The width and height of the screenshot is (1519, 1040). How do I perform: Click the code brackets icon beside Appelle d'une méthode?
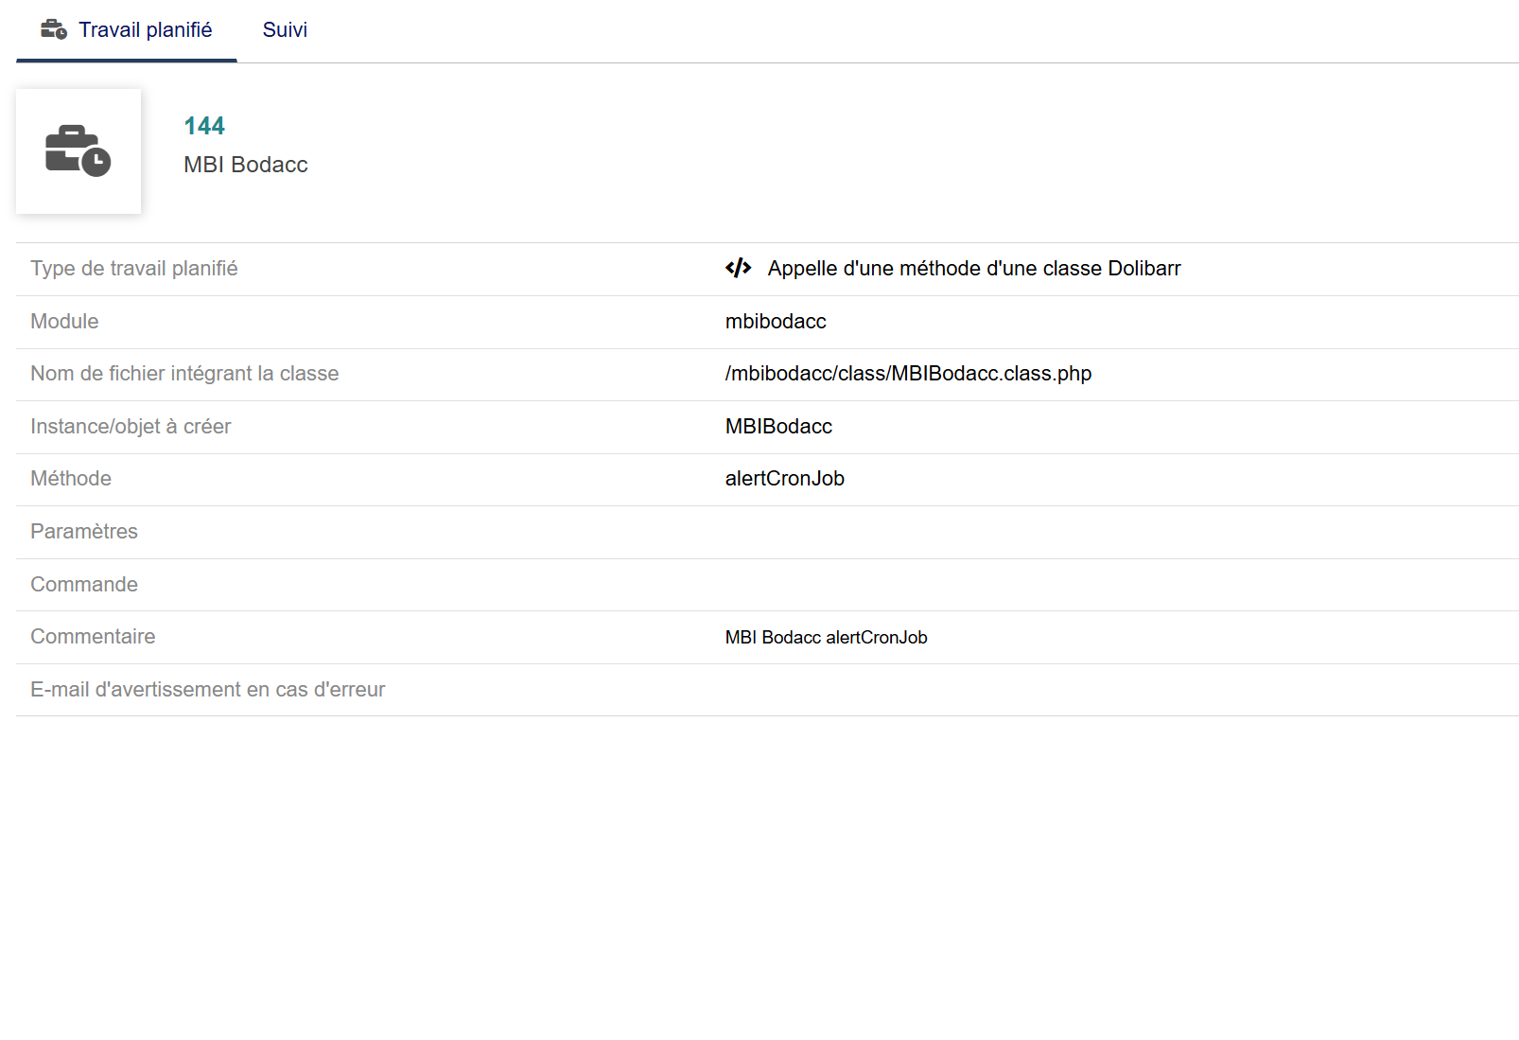pyautogui.click(x=739, y=269)
